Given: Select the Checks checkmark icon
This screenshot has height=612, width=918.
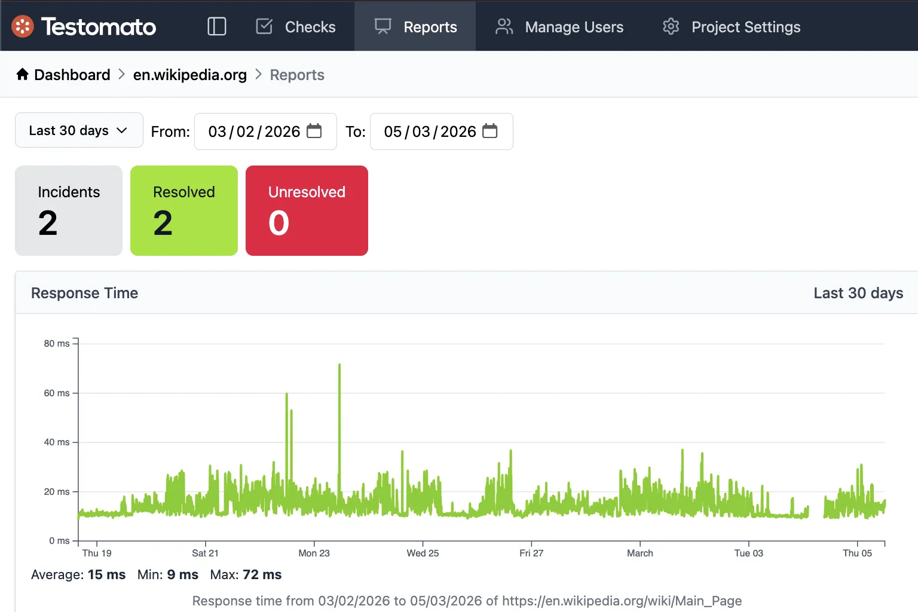Looking at the screenshot, I should 264,26.
